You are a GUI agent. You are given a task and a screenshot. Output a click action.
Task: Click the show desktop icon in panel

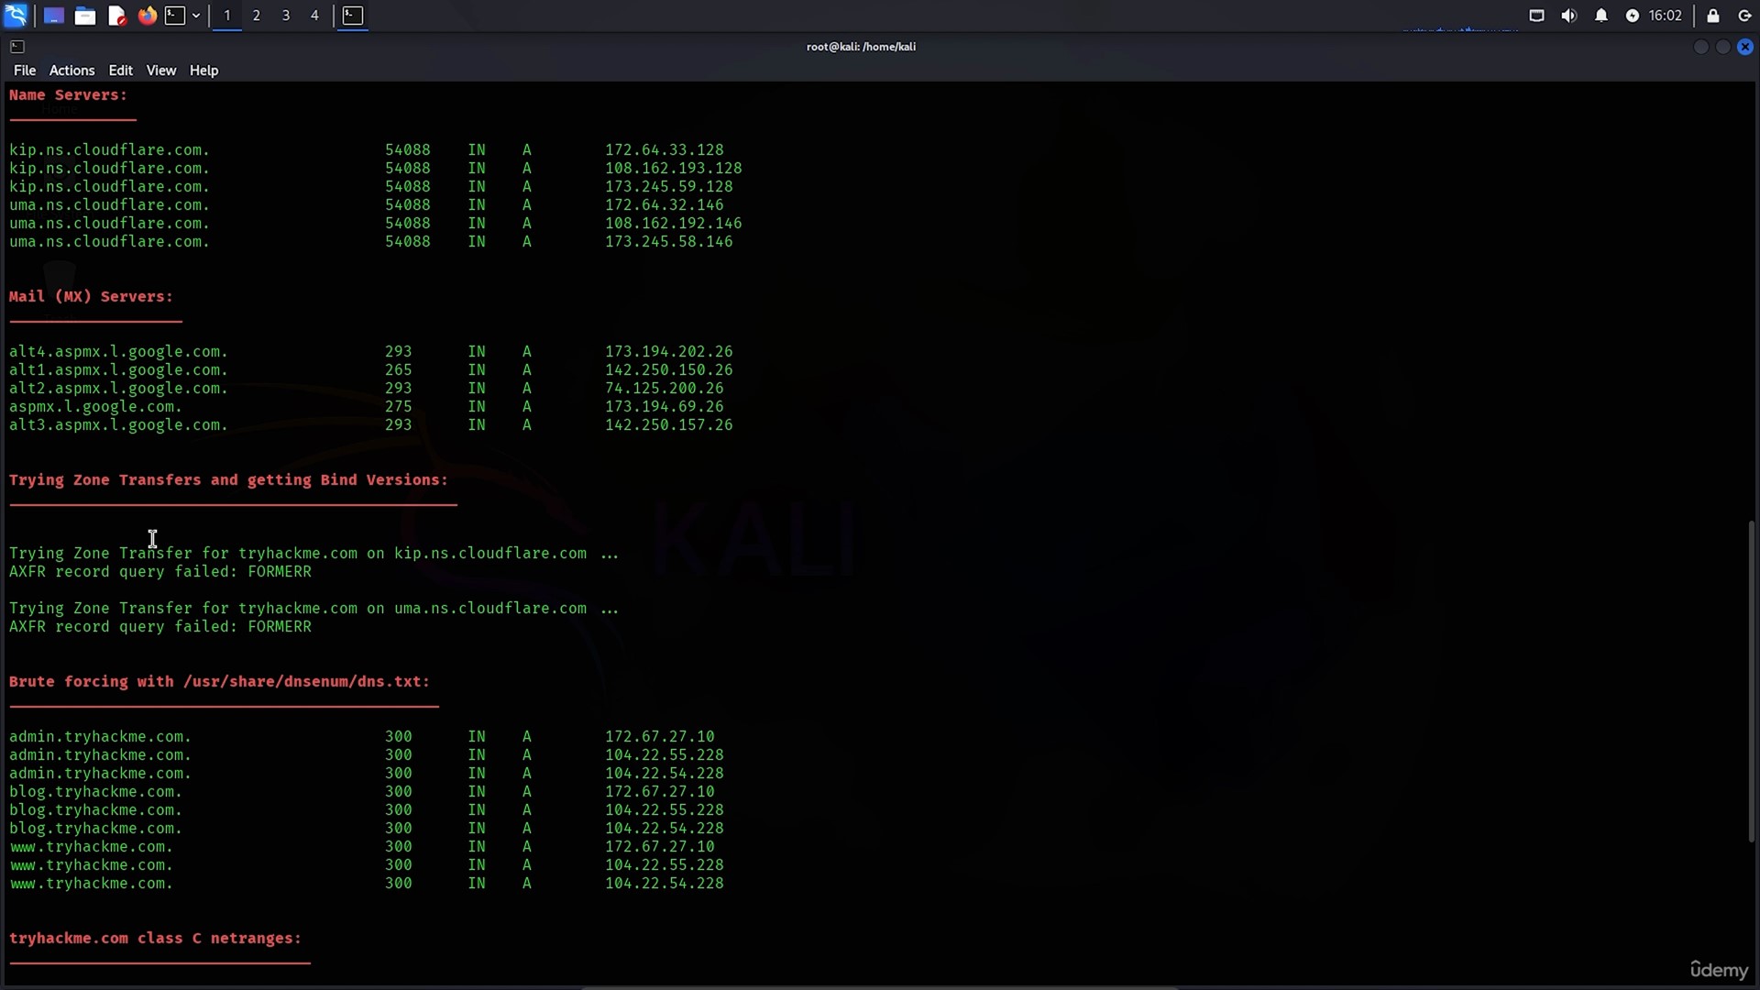54,16
